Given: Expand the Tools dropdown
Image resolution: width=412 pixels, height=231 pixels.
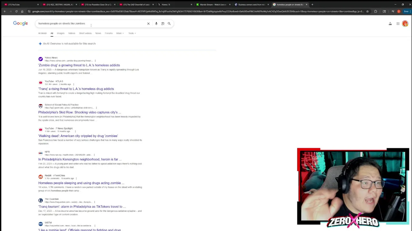Looking at the screenshot, I should coord(132,33).
